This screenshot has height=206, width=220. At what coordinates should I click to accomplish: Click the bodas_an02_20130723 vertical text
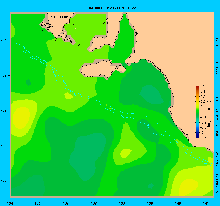pyautogui.click(x=217, y=56)
